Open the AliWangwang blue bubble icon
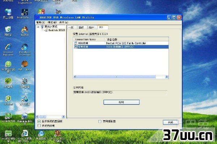This screenshot has width=217, height=144. (41, 134)
